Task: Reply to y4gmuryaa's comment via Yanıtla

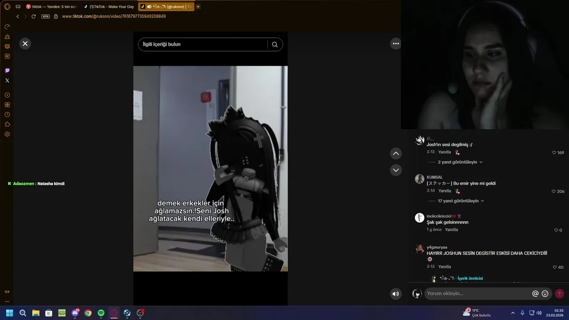Action: 445,267
